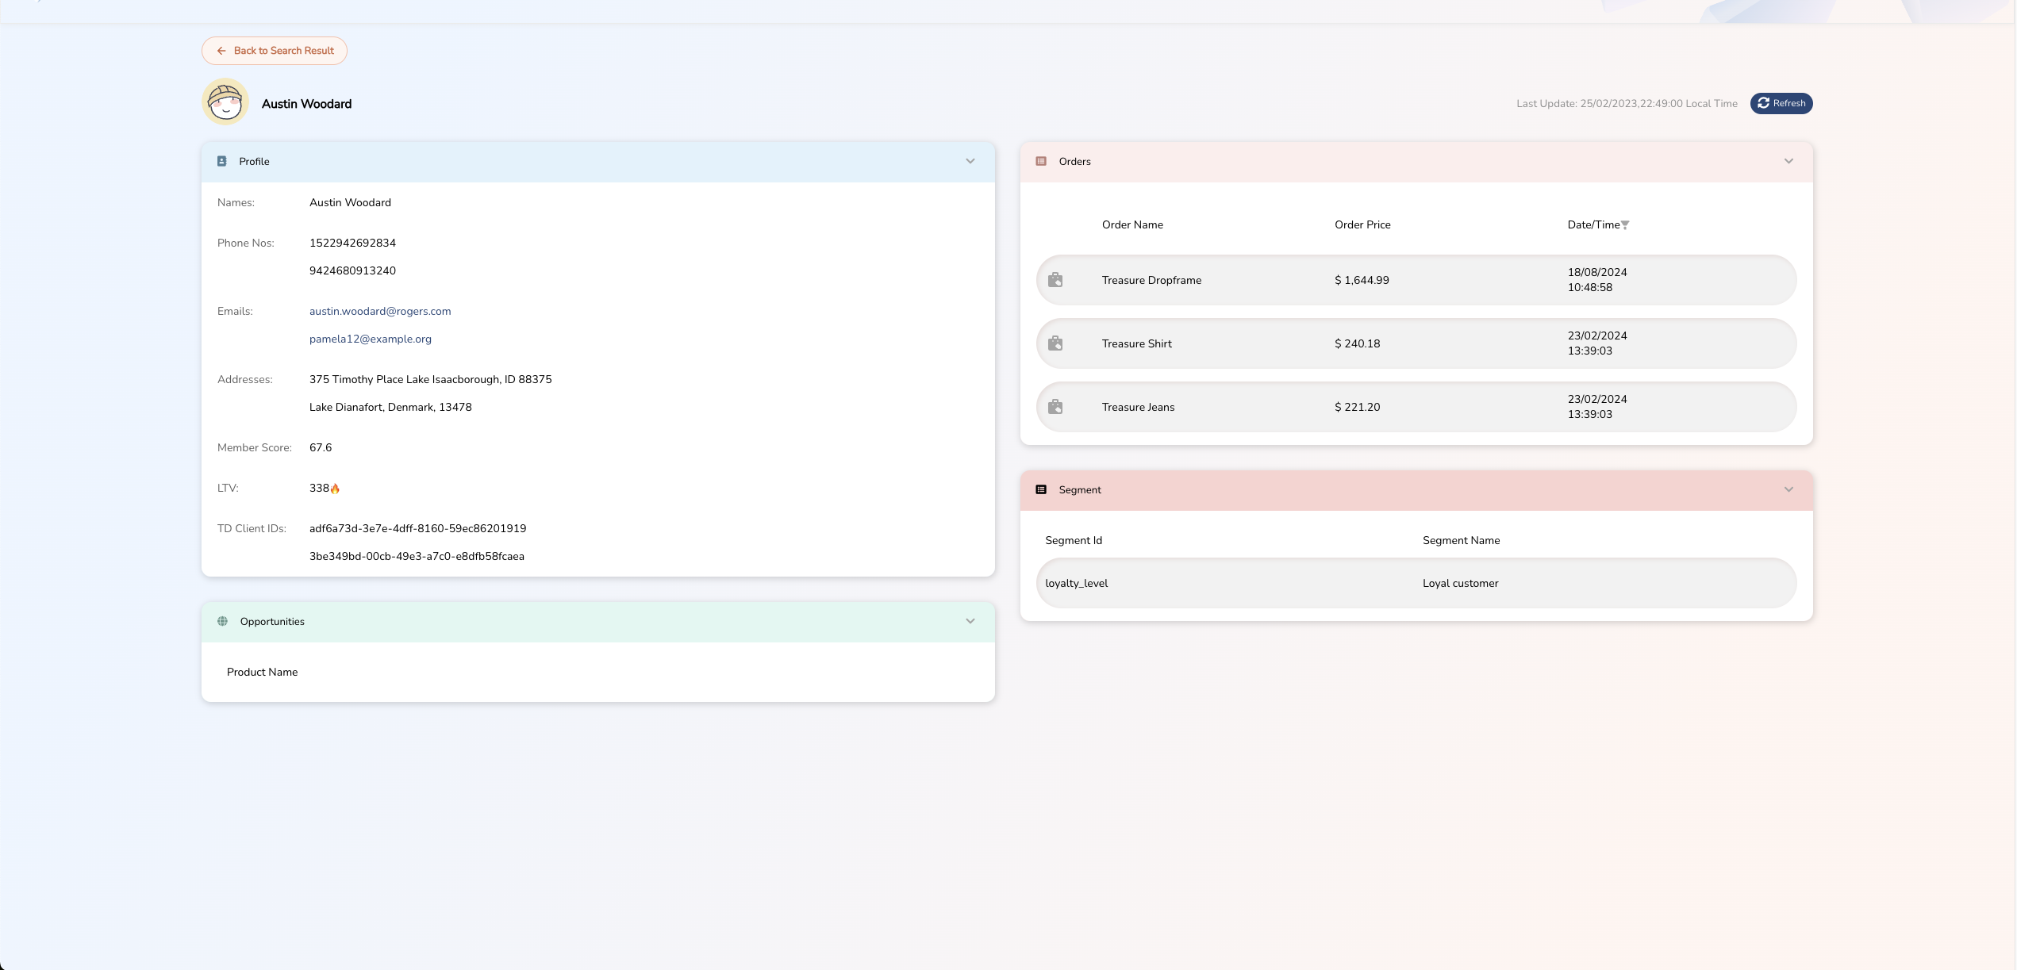Viewport: 2017px width, 970px height.
Task: Click the Profile panel header icon
Action: tap(222, 161)
